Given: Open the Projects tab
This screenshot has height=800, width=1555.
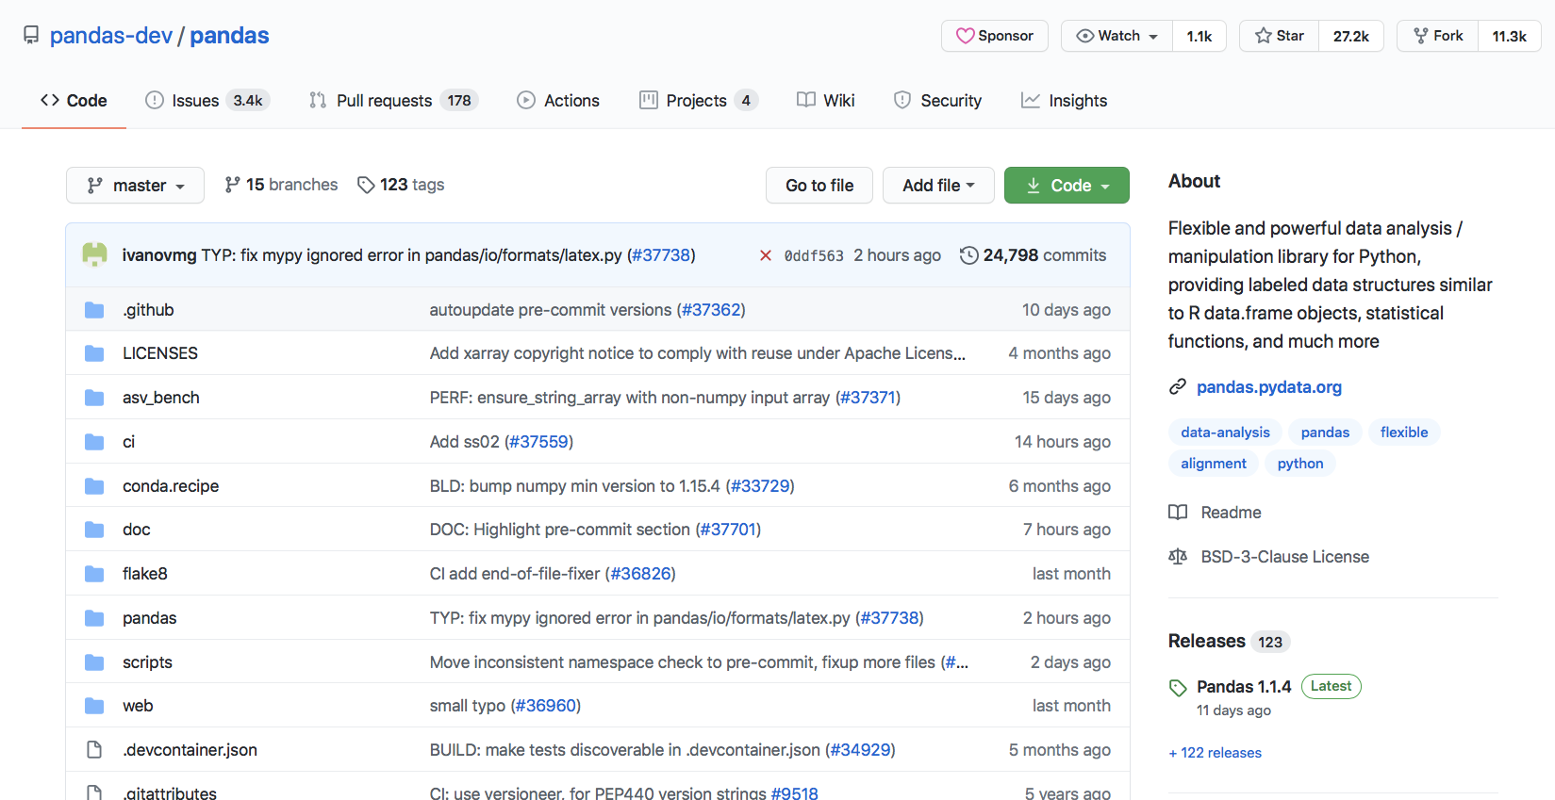Looking at the screenshot, I should [699, 101].
